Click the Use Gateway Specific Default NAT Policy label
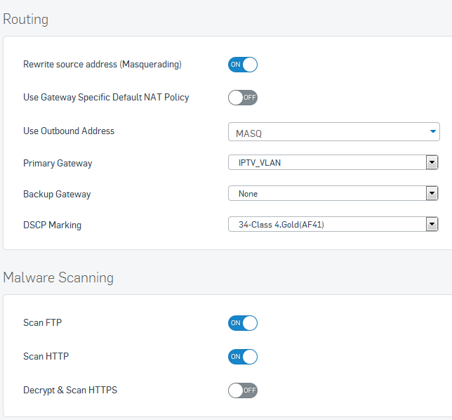452x420 pixels. (106, 98)
